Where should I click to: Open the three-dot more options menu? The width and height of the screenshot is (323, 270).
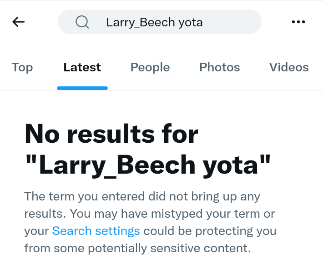(298, 22)
